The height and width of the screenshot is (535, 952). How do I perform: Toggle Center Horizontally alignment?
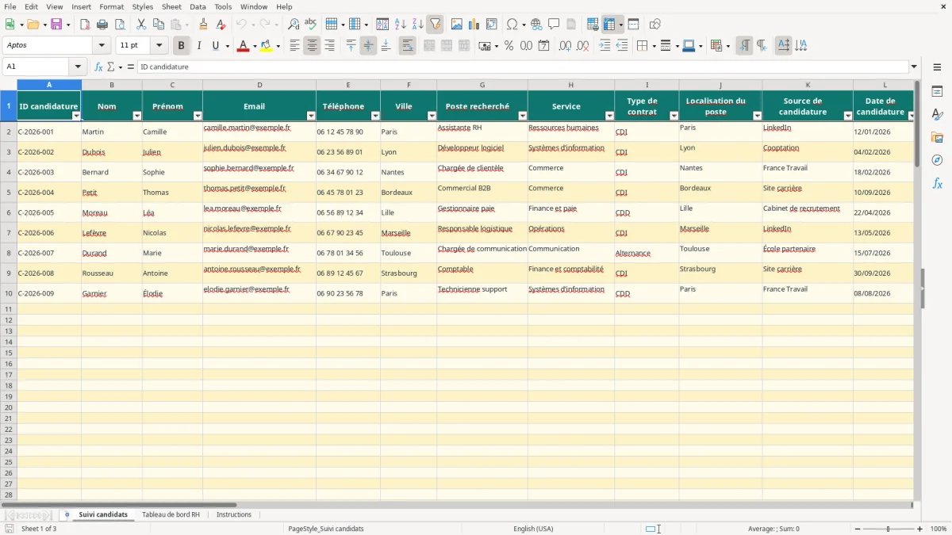pyautogui.click(x=312, y=46)
